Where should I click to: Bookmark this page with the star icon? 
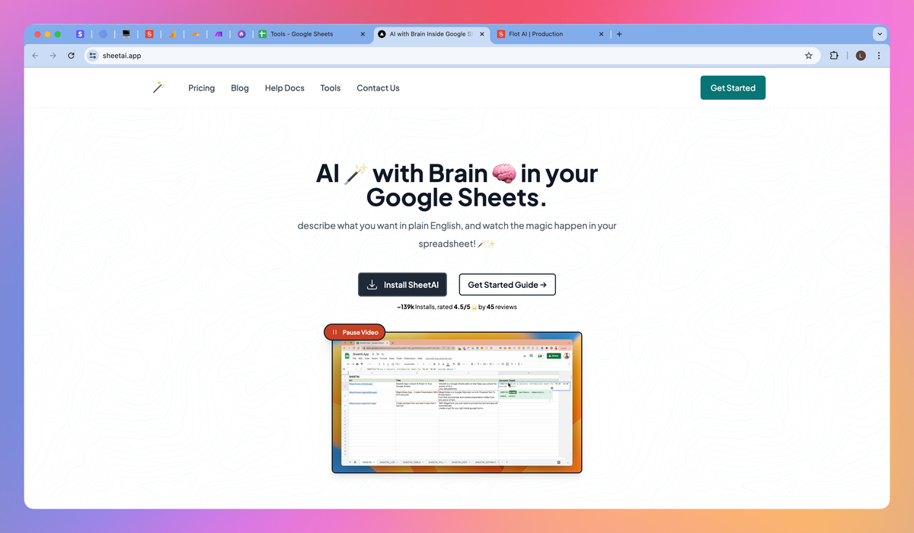tap(809, 56)
